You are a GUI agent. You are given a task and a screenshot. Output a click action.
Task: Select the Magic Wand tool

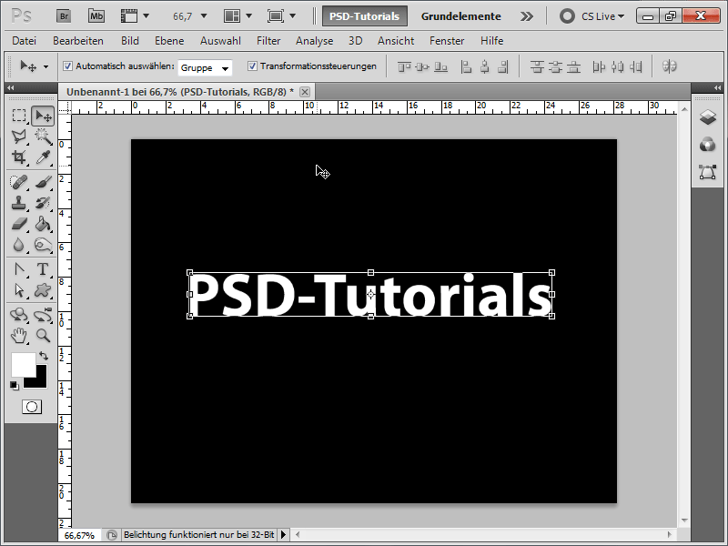43,136
